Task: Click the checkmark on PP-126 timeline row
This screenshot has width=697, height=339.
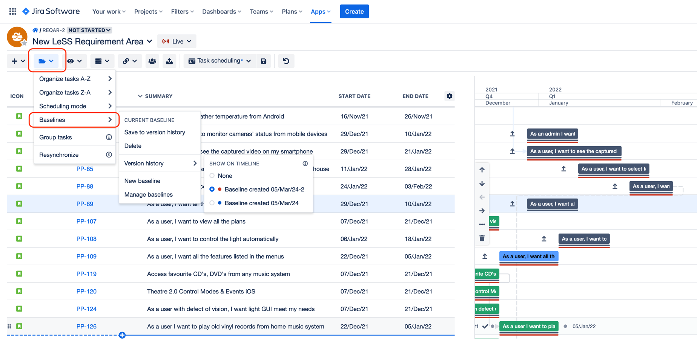Action: [x=485, y=326]
